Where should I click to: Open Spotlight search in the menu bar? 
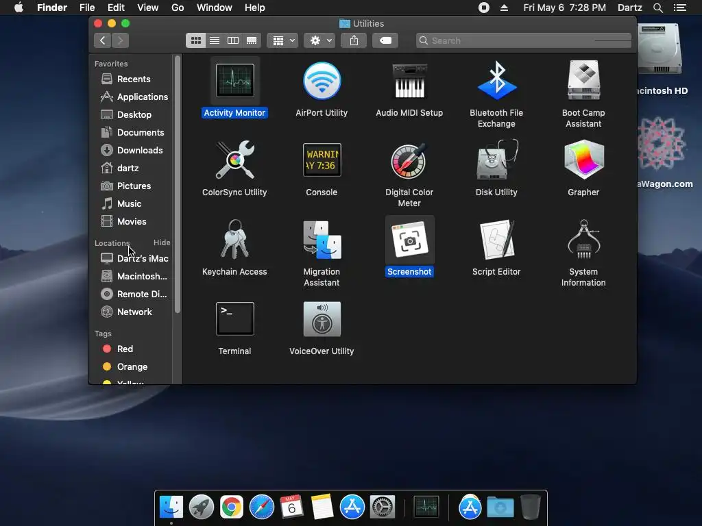tap(657, 8)
